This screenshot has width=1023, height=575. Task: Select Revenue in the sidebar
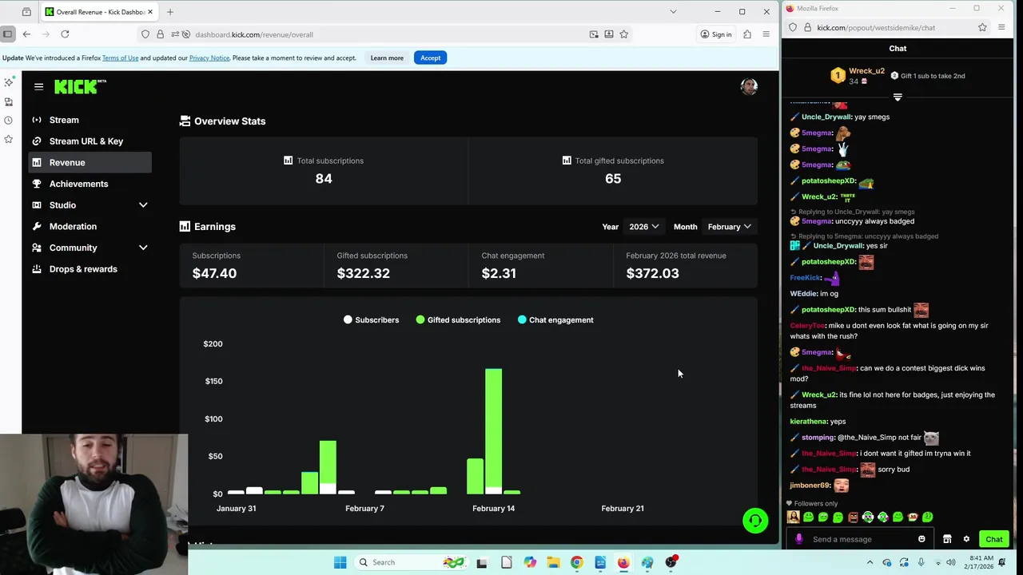(x=90, y=162)
